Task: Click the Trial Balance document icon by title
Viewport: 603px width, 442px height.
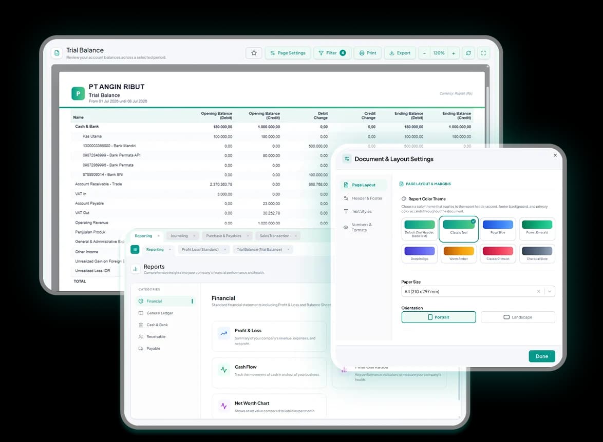Action: pyautogui.click(x=57, y=53)
